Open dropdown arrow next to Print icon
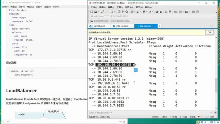Screen dimensions: 220x124 (x=134, y=12)
